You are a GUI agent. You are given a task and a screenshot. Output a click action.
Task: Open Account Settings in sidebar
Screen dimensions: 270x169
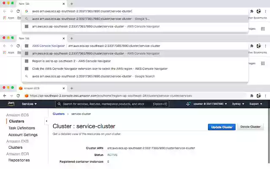click(23, 135)
